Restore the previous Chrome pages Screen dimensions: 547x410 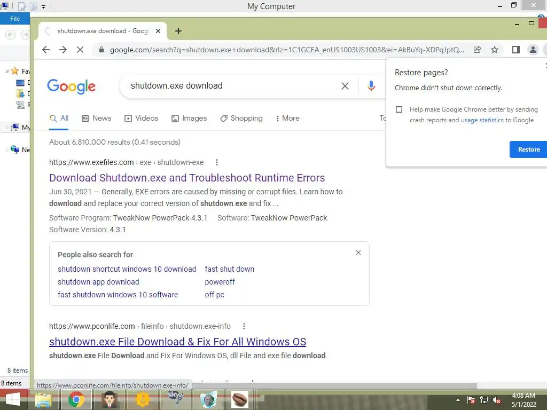(x=528, y=149)
